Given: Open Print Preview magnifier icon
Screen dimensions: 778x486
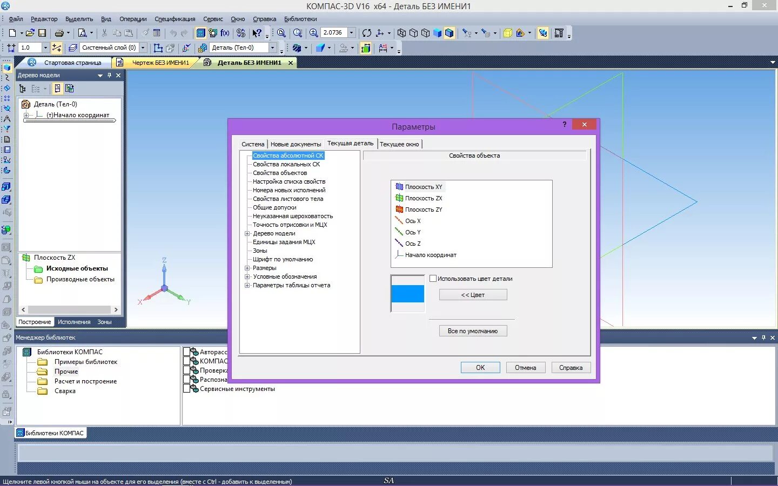Looking at the screenshot, I should (82, 33).
